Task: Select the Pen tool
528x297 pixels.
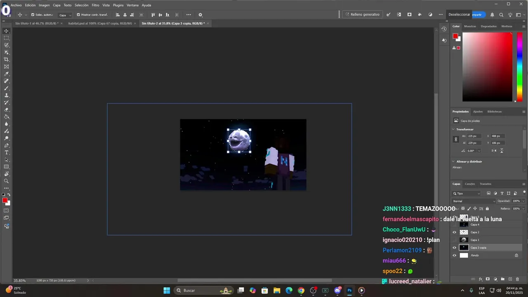Action: click(6, 145)
